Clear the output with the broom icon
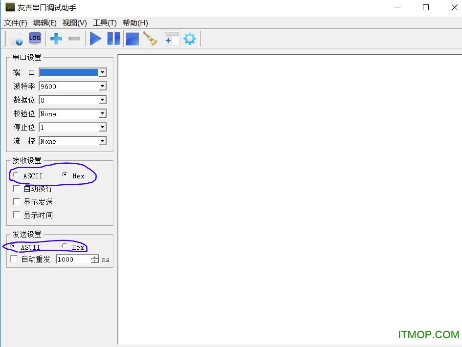This screenshot has height=347, width=462. (x=150, y=39)
